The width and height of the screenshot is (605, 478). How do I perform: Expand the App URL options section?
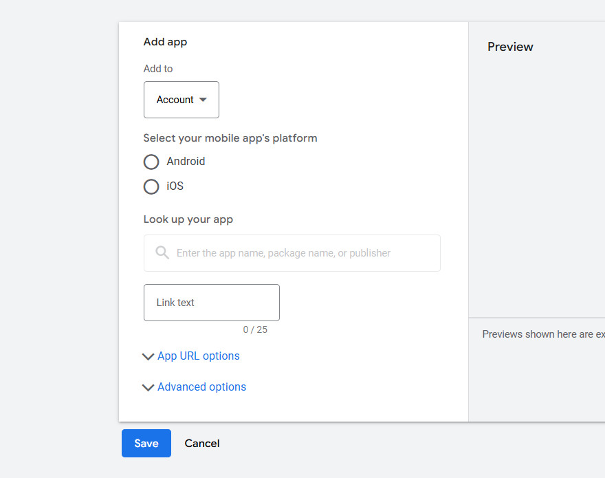click(x=198, y=356)
